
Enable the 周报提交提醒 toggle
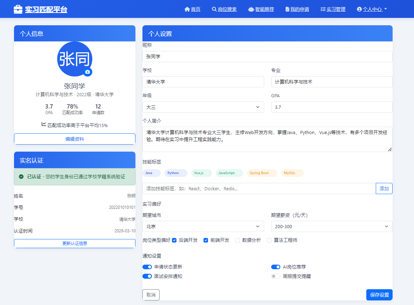(276, 276)
